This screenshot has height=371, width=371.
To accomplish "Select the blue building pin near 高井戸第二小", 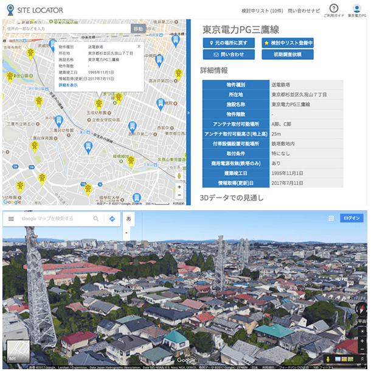I will (x=132, y=127).
